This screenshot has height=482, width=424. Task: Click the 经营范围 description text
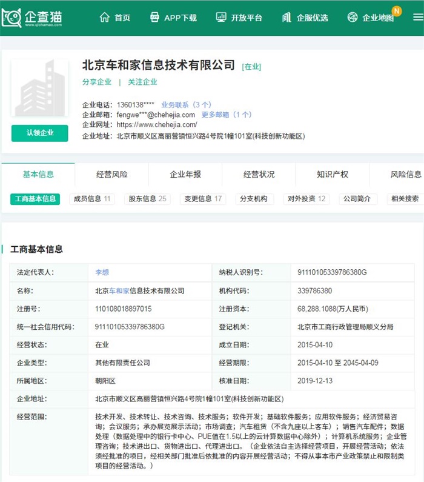click(251, 441)
